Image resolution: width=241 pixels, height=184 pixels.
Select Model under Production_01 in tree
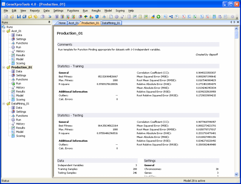pyautogui.click(x=20, y=95)
